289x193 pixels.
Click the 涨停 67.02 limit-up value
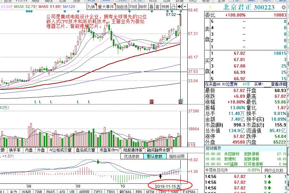click(x=239, y=136)
